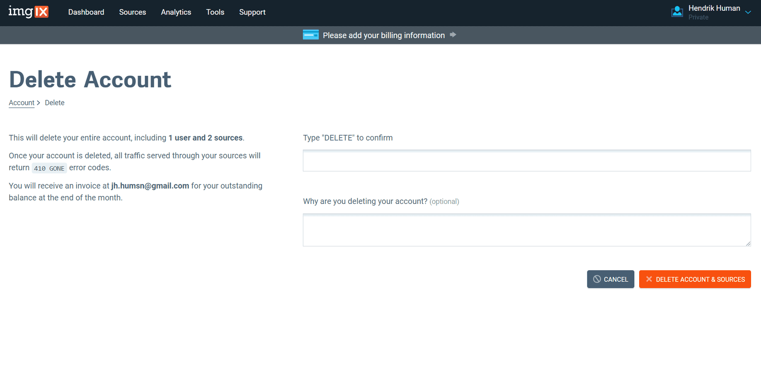Focus the 'Type DELETE to confirm' field
This screenshot has width=761, height=371.
point(527,161)
